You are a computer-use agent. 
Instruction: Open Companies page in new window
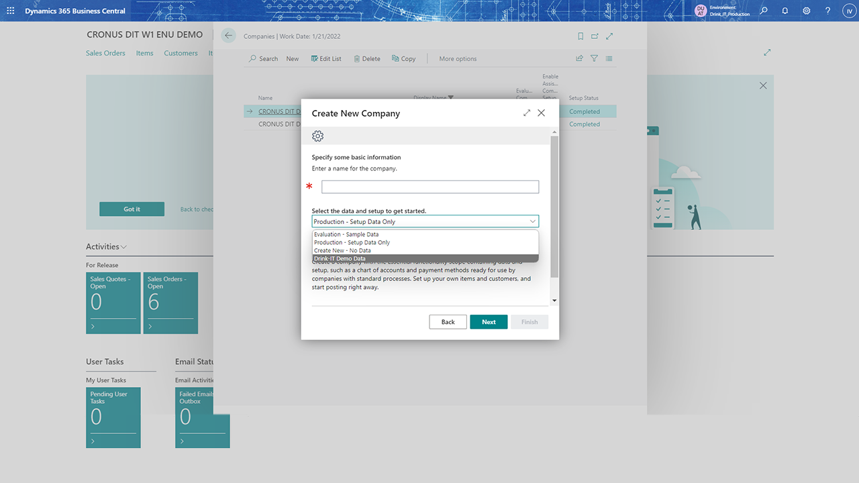[x=595, y=36]
